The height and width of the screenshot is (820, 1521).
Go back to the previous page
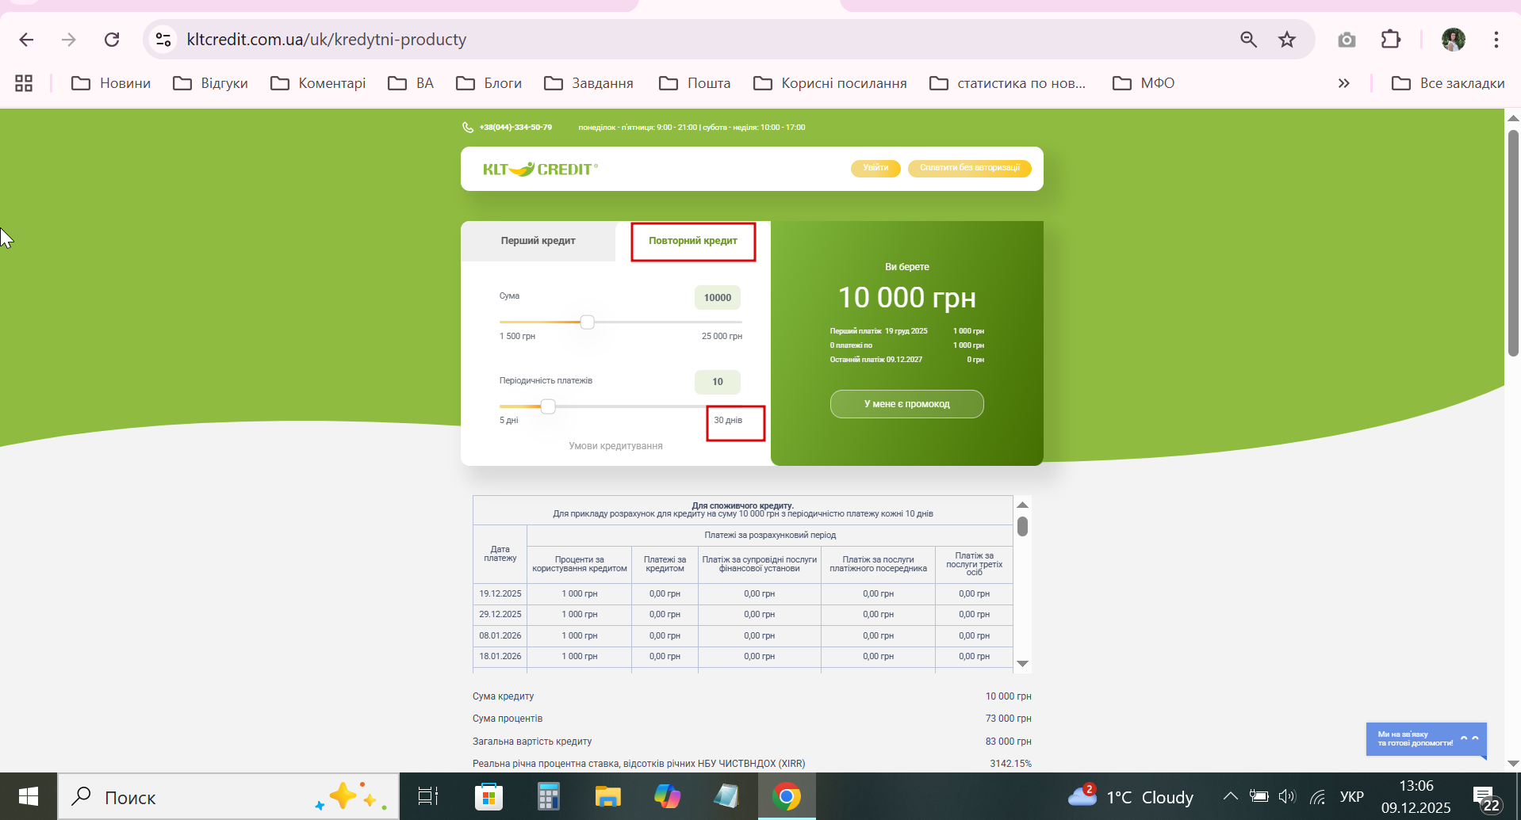[x=26, y=40]
